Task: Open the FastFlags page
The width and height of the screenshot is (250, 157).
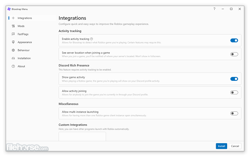Action: (x=23, y=34)
